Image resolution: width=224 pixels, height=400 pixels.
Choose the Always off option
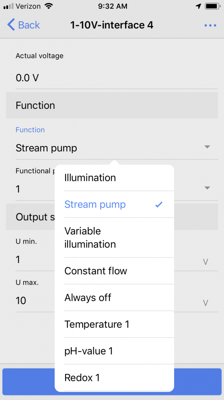coord(88,297)
